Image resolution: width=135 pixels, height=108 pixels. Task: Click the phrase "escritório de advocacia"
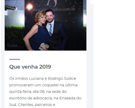pos(31,98)
